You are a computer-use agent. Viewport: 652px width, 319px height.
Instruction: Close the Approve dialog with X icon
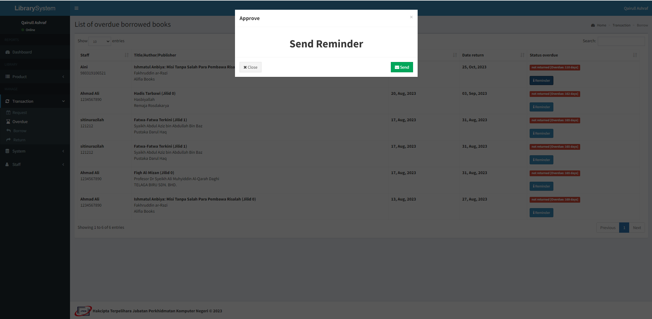pos(411,17)
